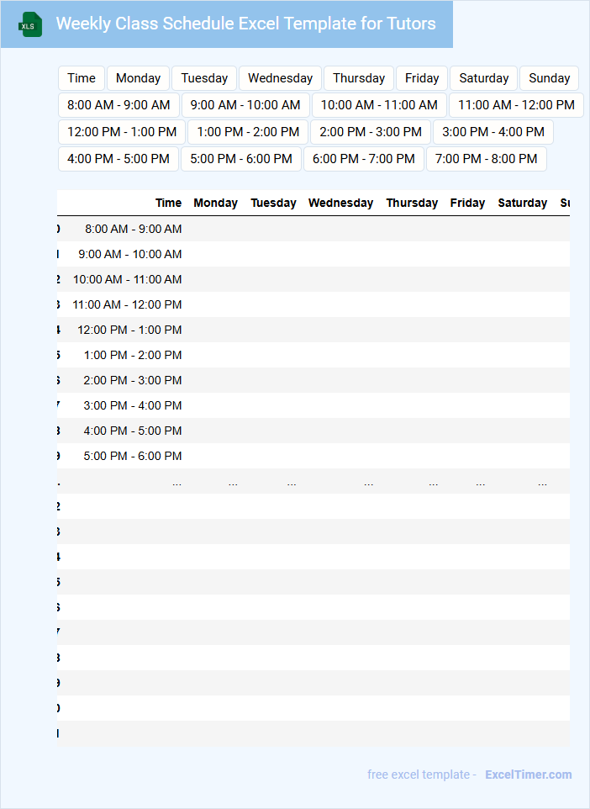
Task: Click the 12:00 PM - 1:00 PM tag
Action: tap(122, 132)
